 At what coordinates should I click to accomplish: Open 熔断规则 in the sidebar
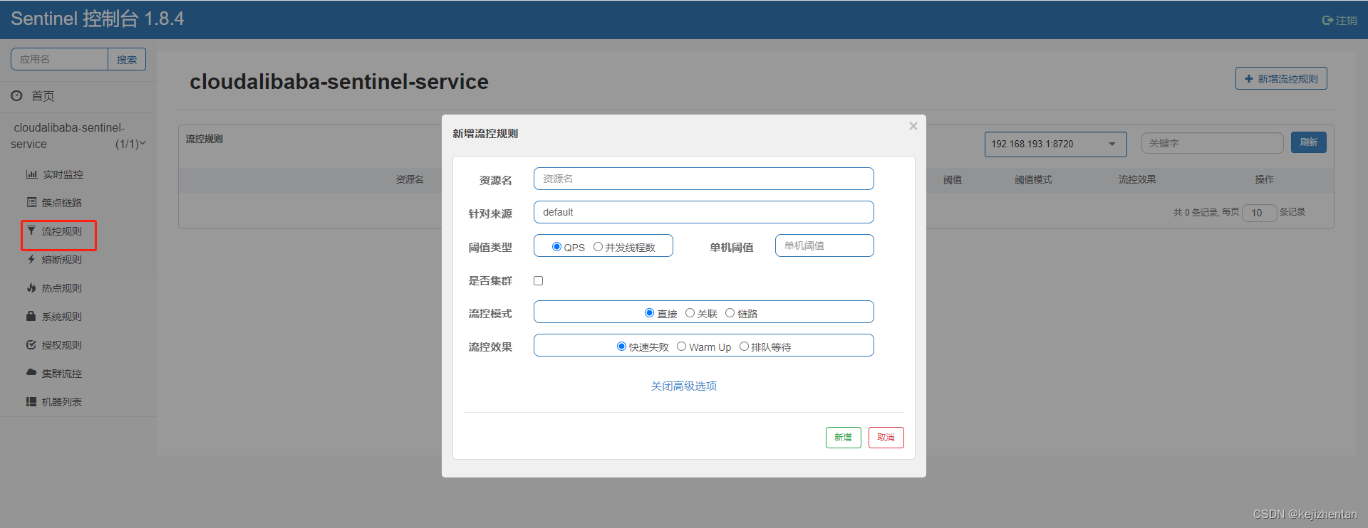[x=62, y=260]
